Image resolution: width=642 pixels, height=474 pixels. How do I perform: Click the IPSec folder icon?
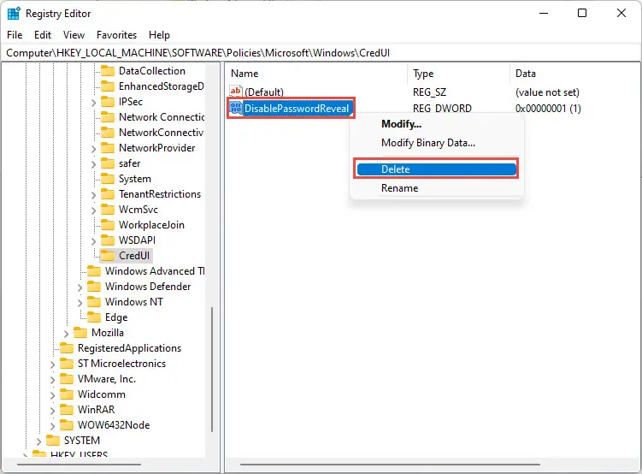[x=107, y=102]
